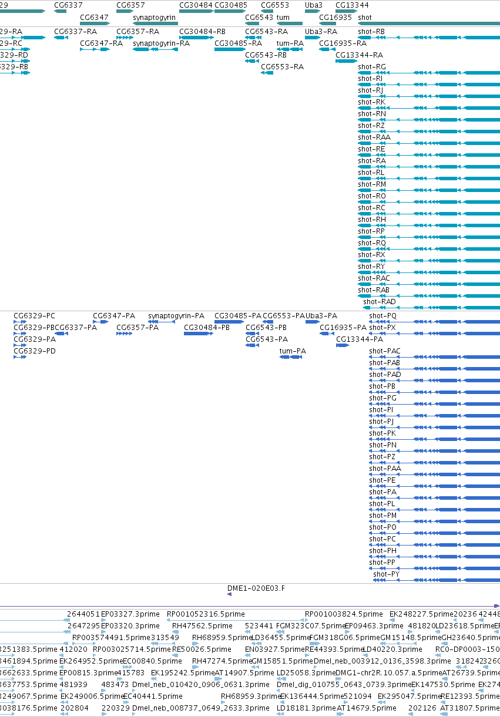Select the CG6543-PB protein label

click(x=266, y=328)
